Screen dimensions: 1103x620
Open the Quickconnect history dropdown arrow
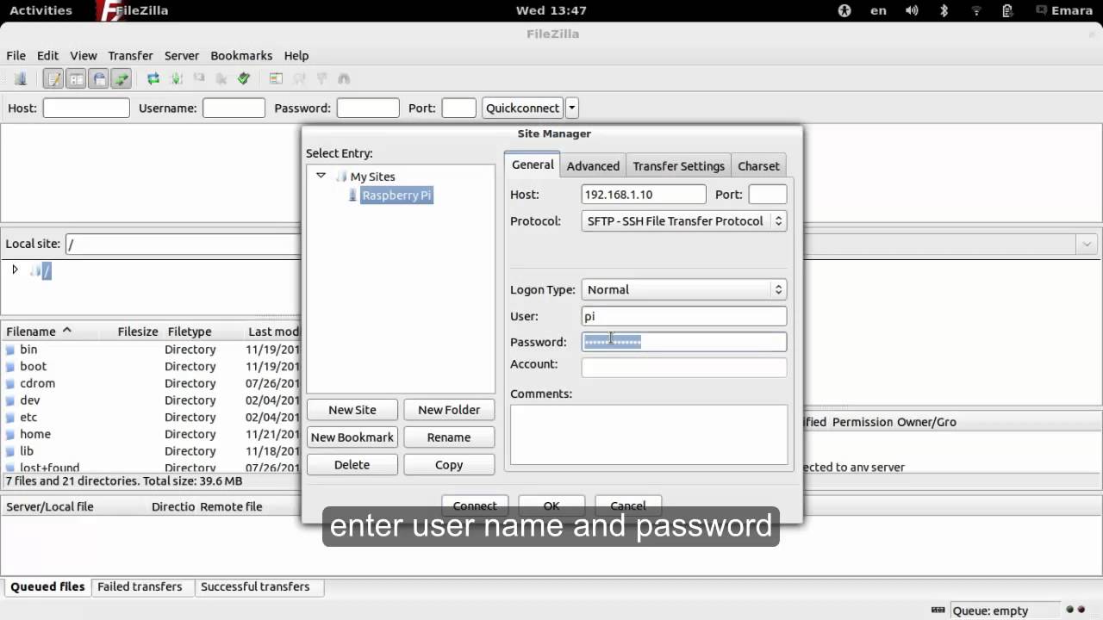pyautogui.click(x=572, y=108)
